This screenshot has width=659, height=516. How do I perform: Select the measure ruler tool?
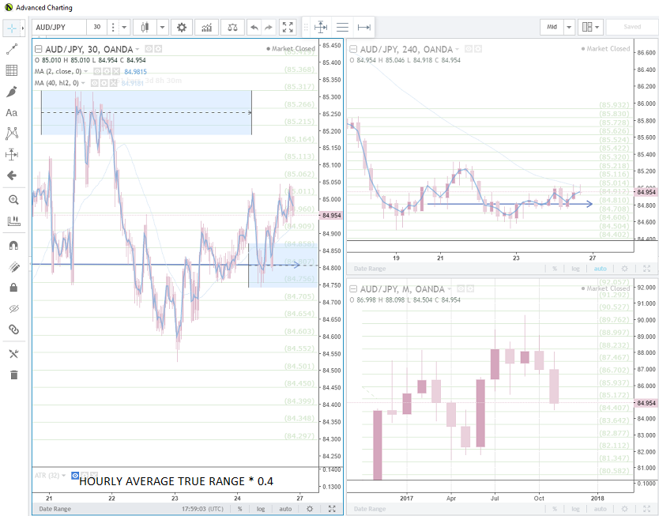point(13,220)
